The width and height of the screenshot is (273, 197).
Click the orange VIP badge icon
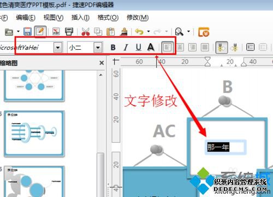[204, 32]
